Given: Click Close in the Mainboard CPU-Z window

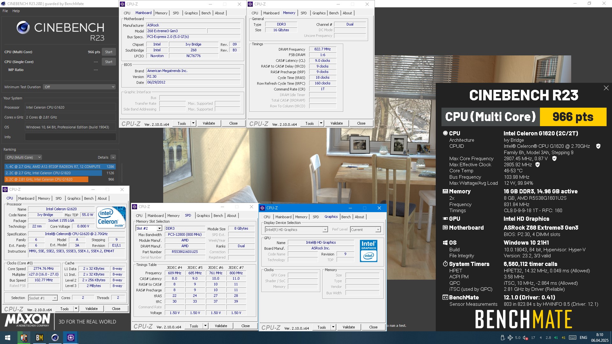Looking at the screenshot, I should pyautogui.click(x=233, y=123).
